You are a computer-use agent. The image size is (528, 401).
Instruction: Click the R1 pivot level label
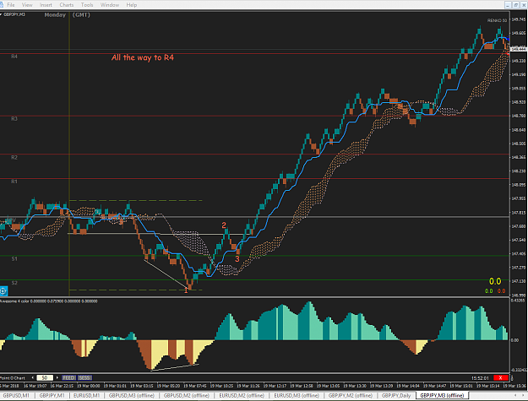coord(14,182)
